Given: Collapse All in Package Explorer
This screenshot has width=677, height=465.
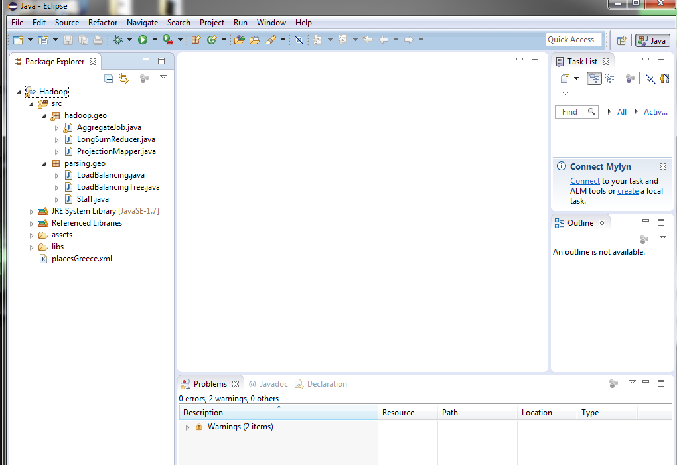Looking at the screenshot, I should click(x=109, y=78).
